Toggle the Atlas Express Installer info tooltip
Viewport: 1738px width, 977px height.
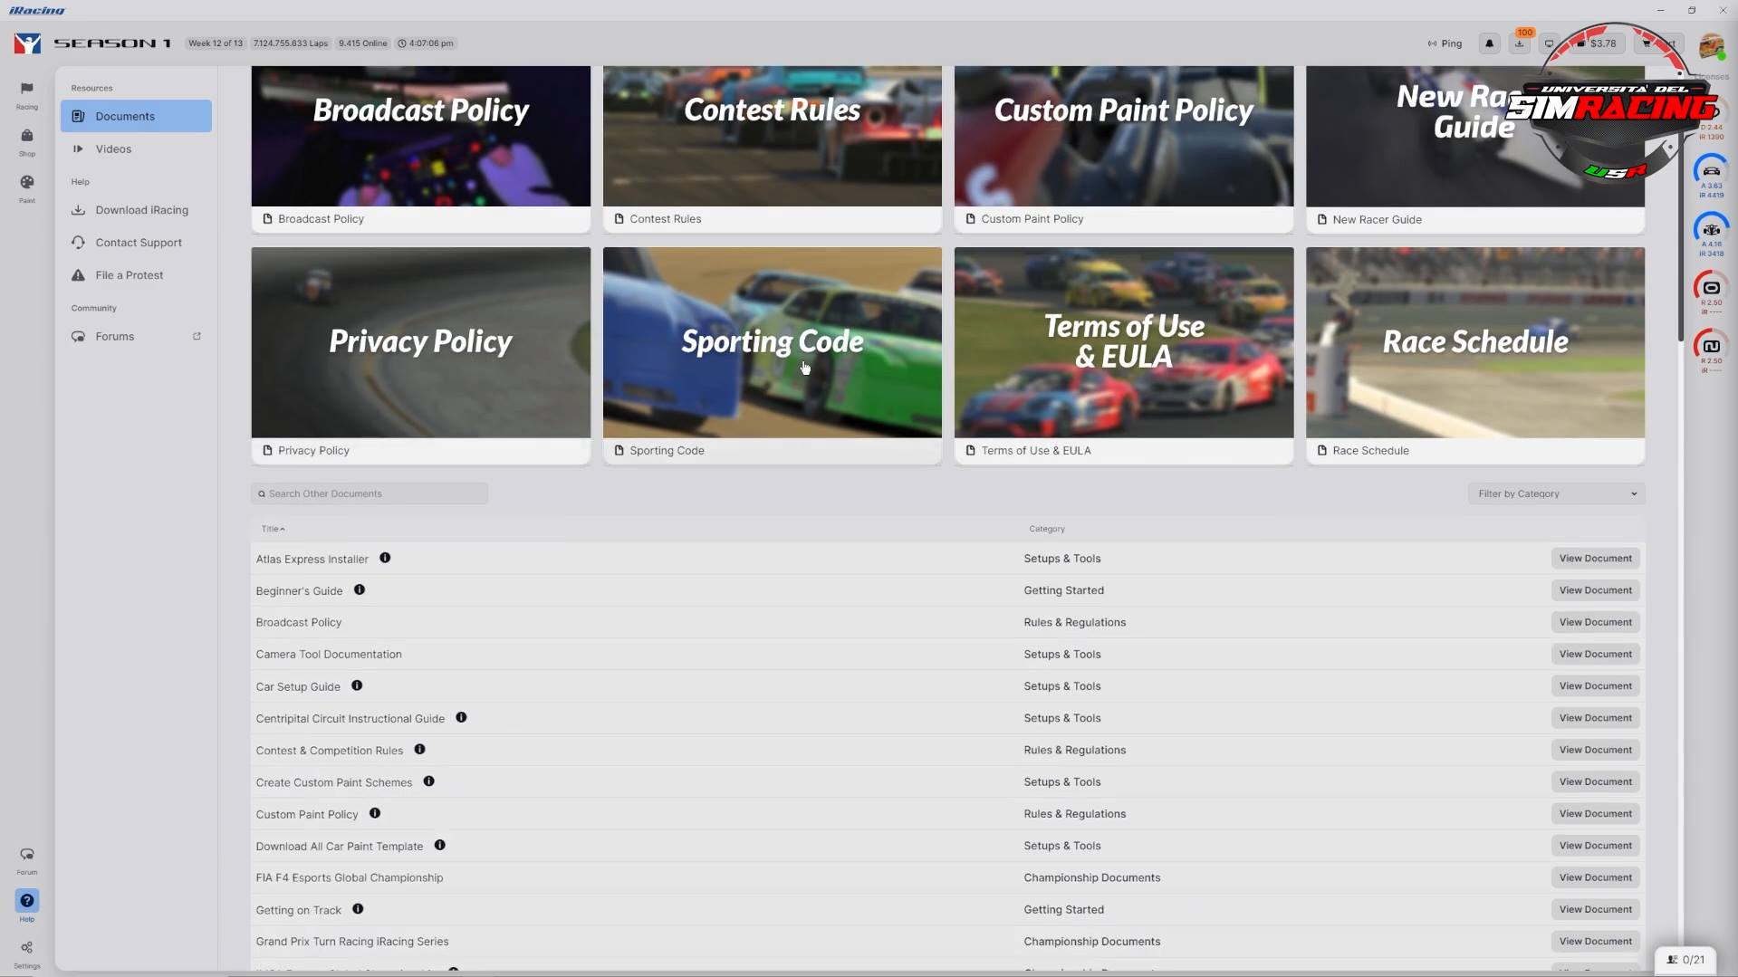(385, 558)
